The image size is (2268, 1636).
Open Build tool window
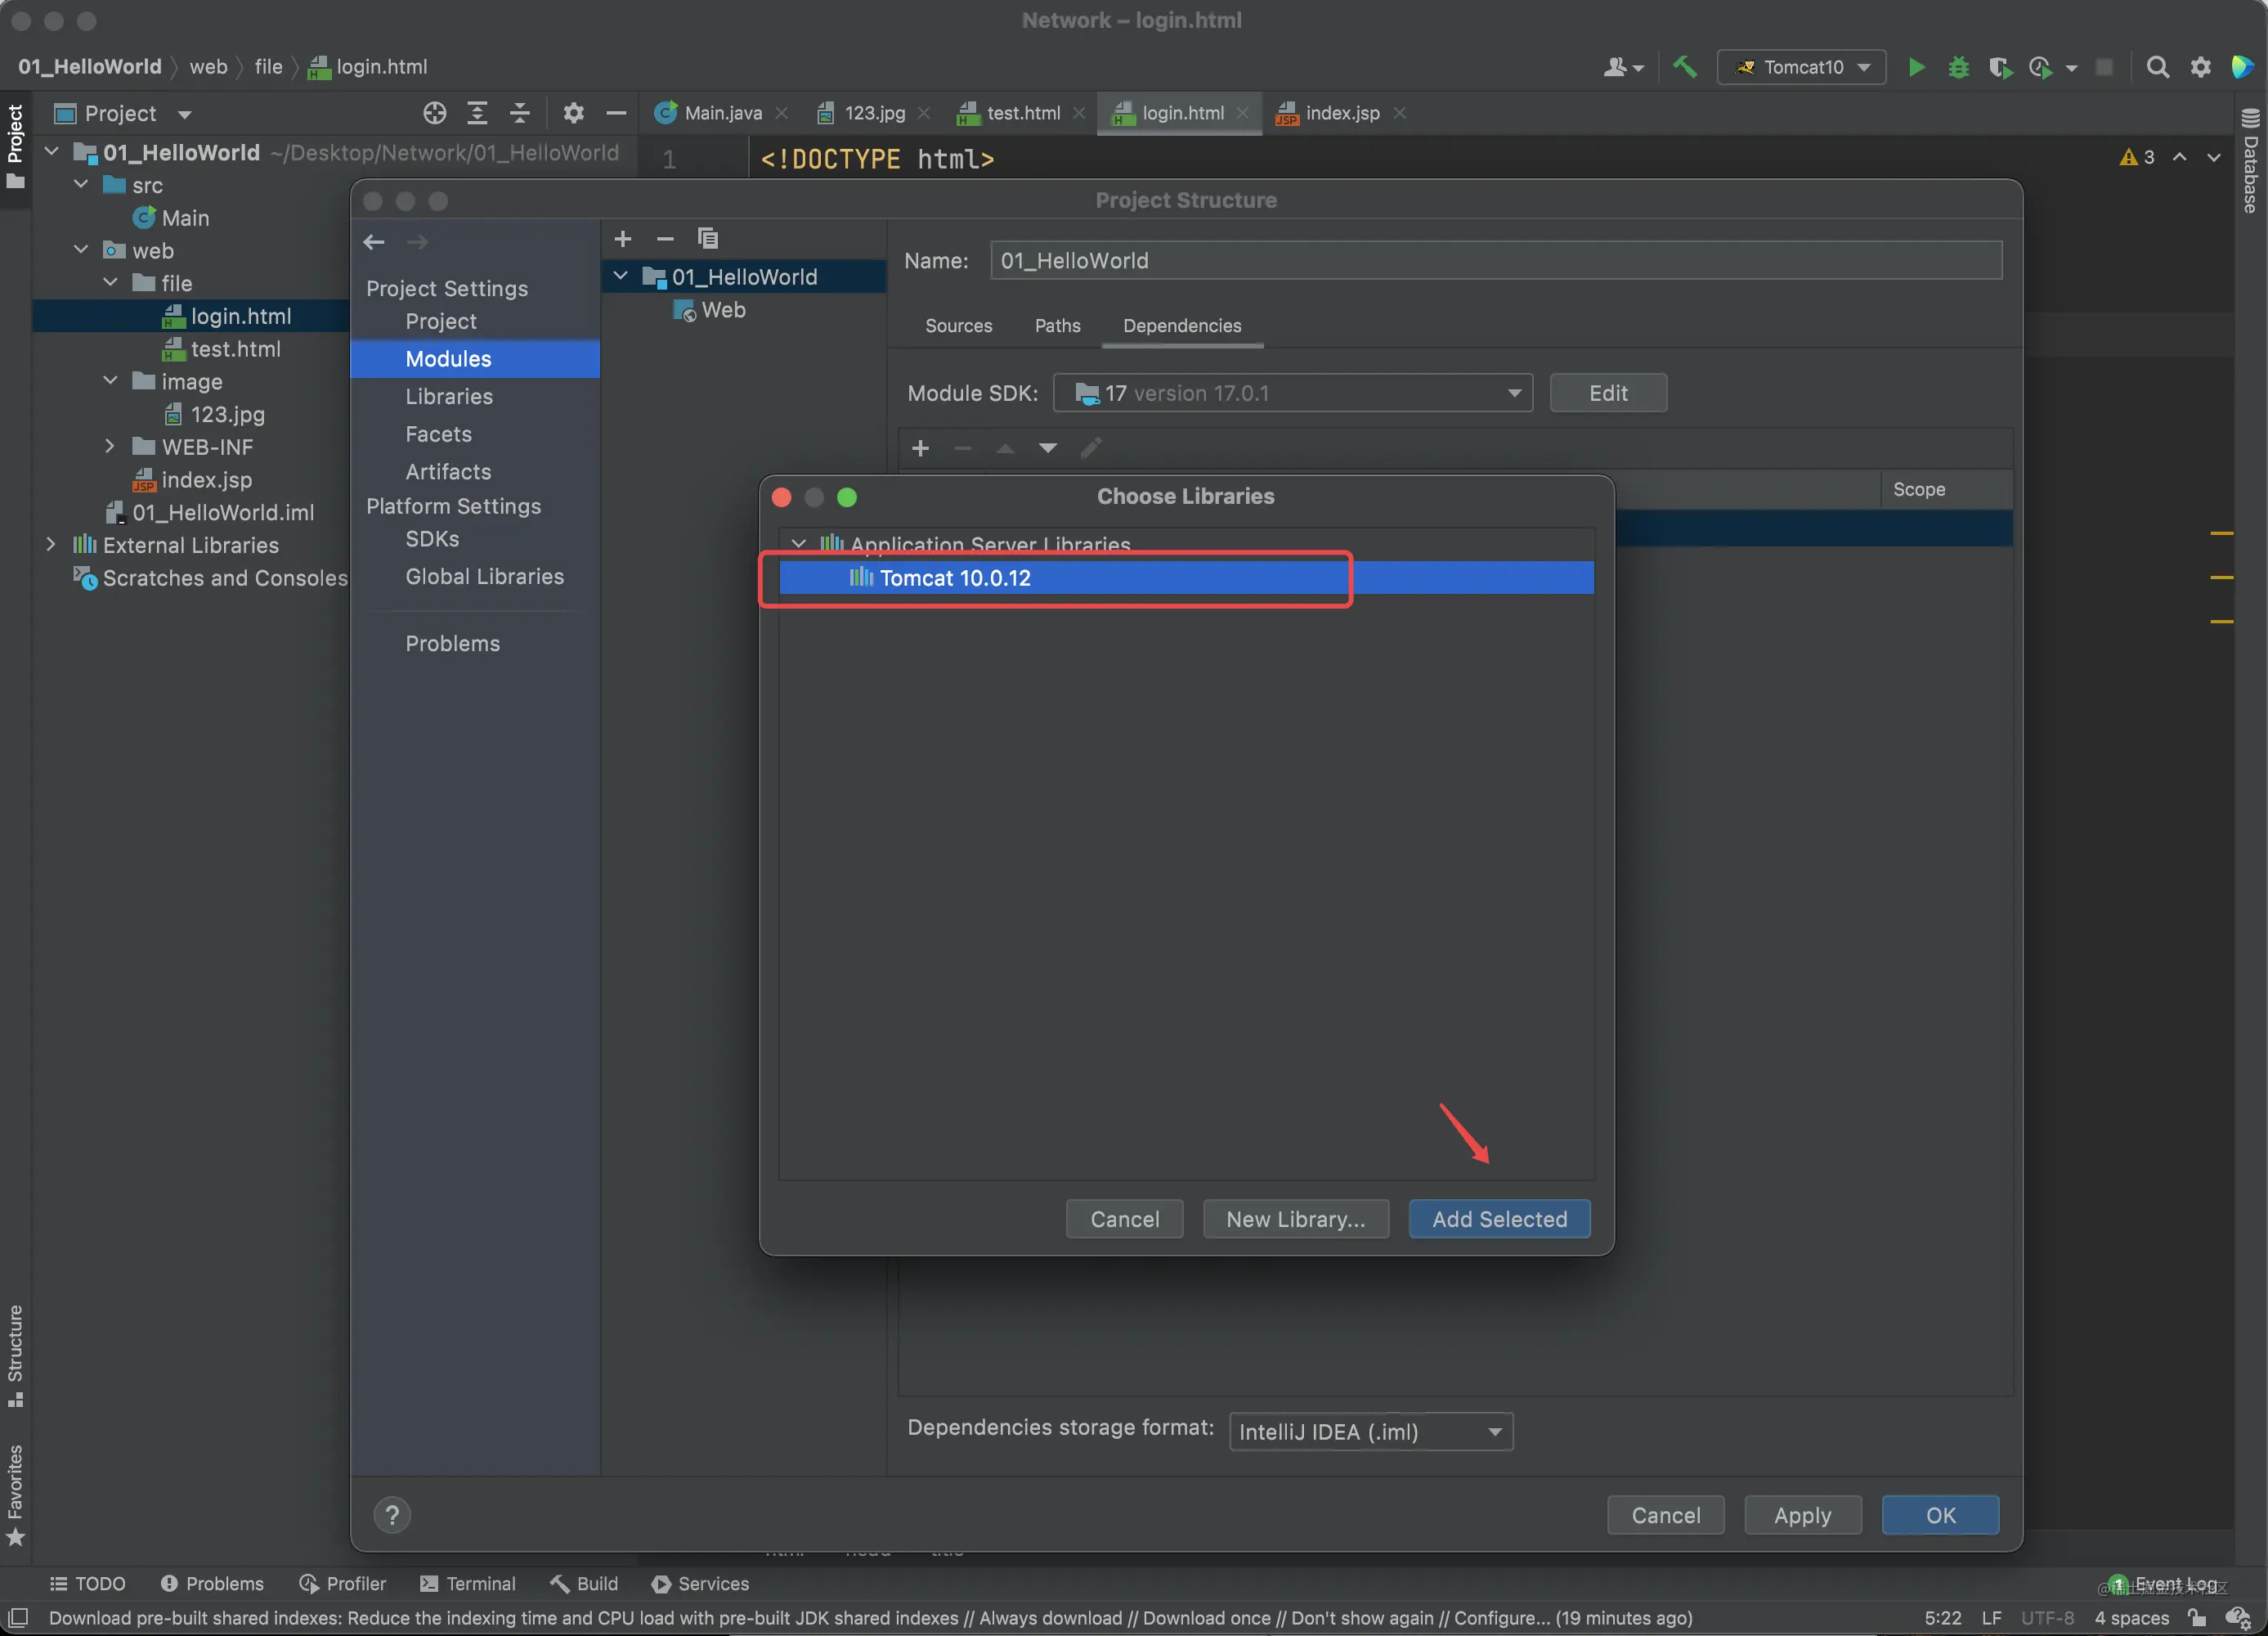(584, 1583)
